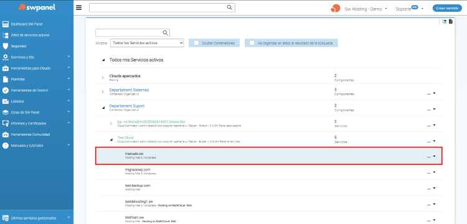Click the Últimos servicios gestionados icon
The height and width of the screenshot is (224, 467).
coord(5,218)
